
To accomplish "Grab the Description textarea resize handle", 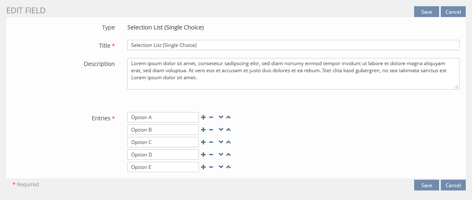I will pyautogui.click(x=457, y=87).
